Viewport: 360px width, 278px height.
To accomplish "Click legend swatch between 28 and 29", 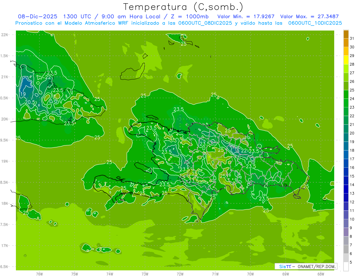I will (346, 60).
